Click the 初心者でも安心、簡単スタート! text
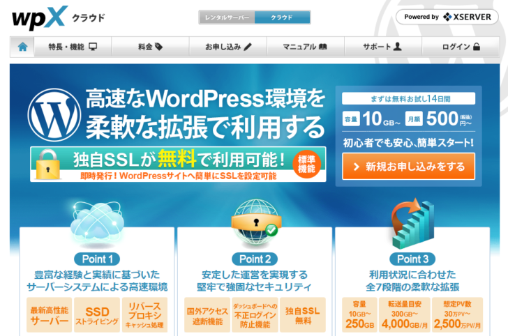The image size is (508, 336). (408, 142)
